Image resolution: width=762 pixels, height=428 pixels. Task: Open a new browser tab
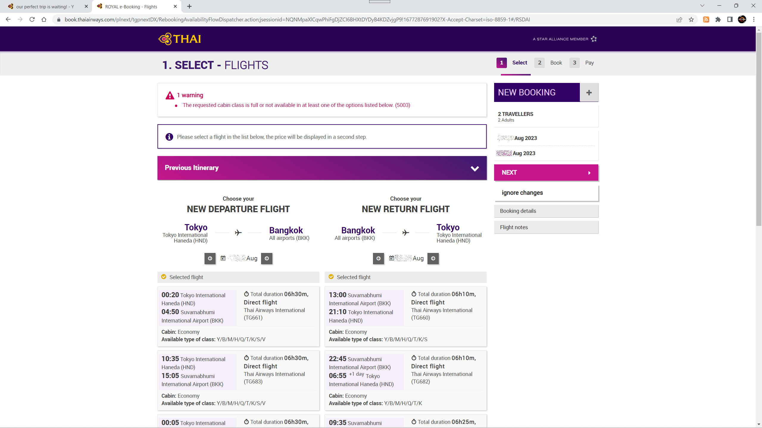[x=189, y=6]
